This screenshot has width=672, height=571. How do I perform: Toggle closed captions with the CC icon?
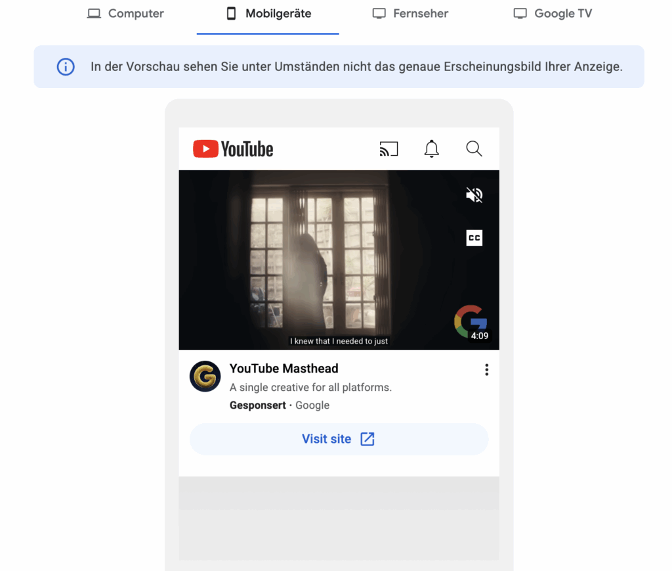click(474, 238)
